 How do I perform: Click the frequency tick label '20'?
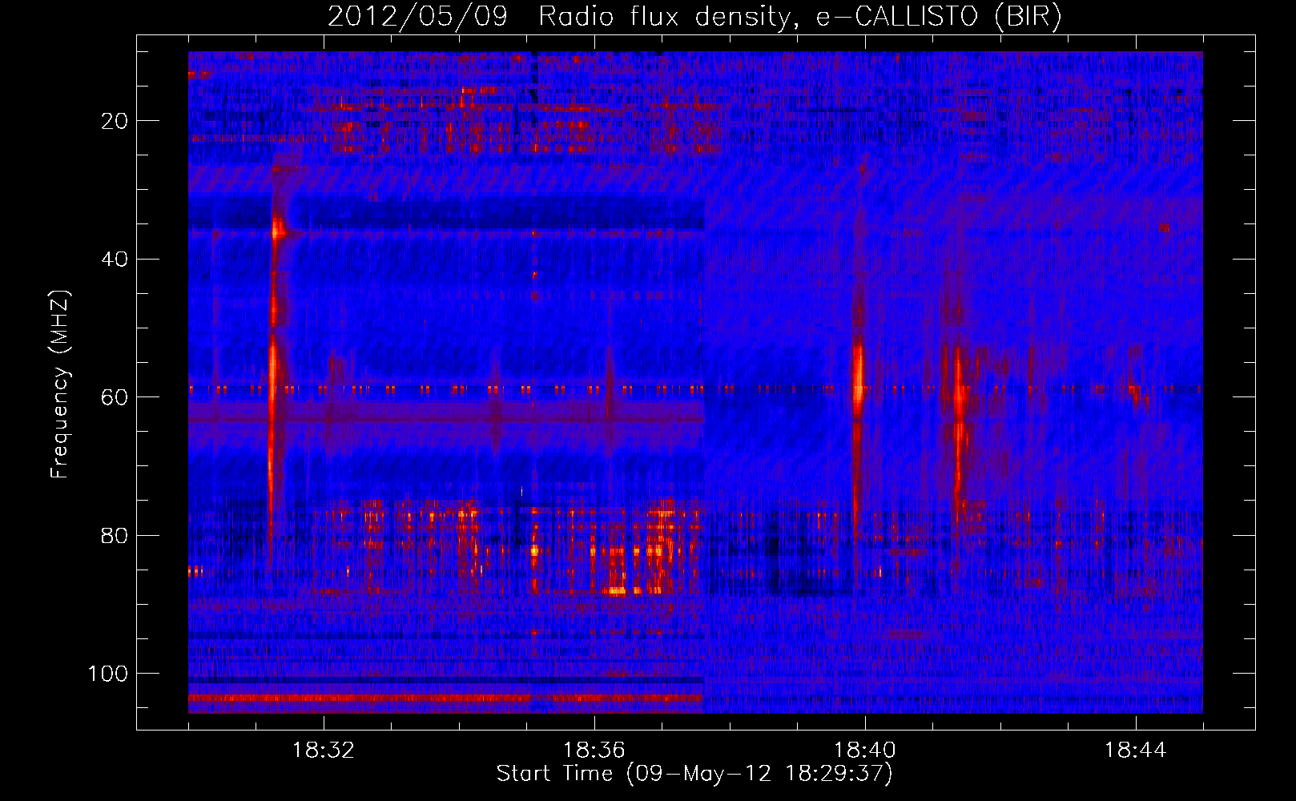point(115,121)
